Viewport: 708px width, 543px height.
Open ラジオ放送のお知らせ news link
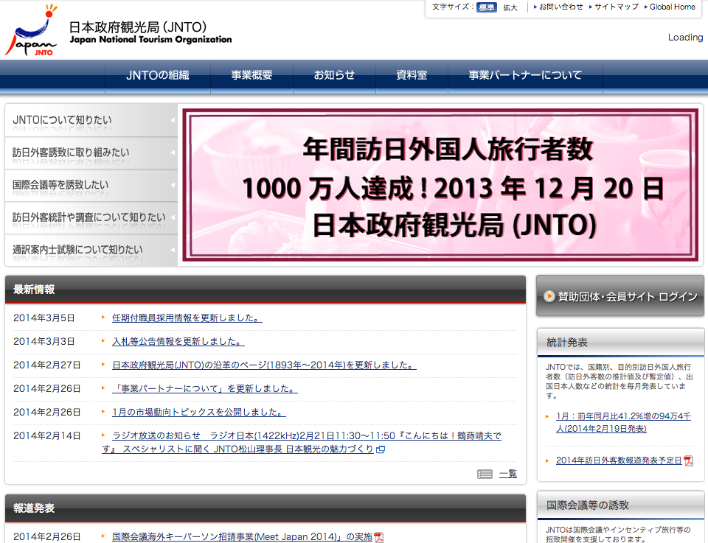pyautogui.click(x=302, y=442)
